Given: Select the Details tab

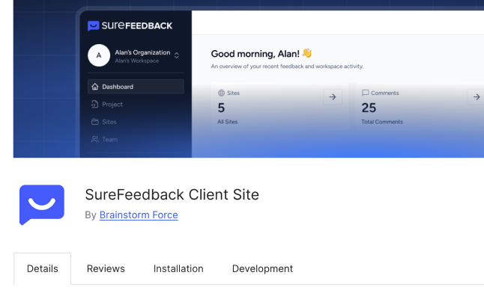Looking at the screenshot, I should pyautogui.click(x=42, y=268).
